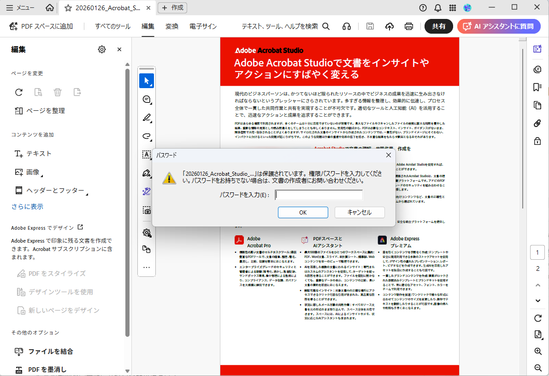The image size is (549, 376).
Task: Select the arrow selection tool
Action: (x=147, y=81)
